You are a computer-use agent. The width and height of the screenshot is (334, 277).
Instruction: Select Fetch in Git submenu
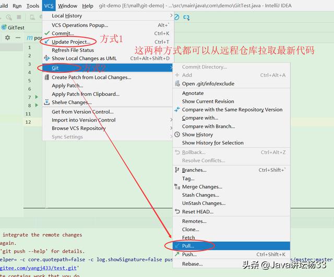pos(231,237)
